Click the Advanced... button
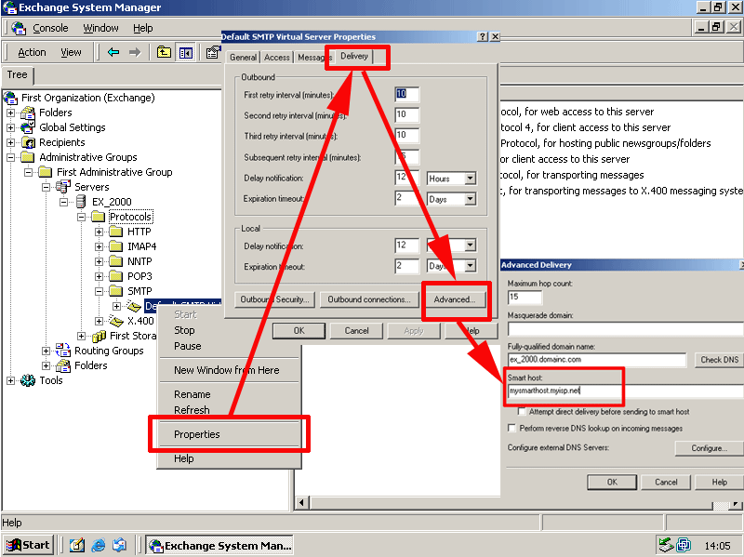This screenshot has width=744, height=557. [x=454, y=299]
